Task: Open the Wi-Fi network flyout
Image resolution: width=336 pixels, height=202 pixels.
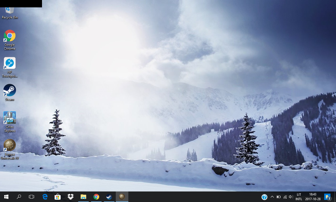Action: [x=285, y=197]
